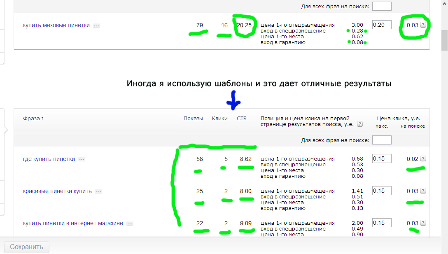This screenshot has width=448, height=254.
Task: Open the 'где купить пинетки' phrase link
Action: coord(49,159)
